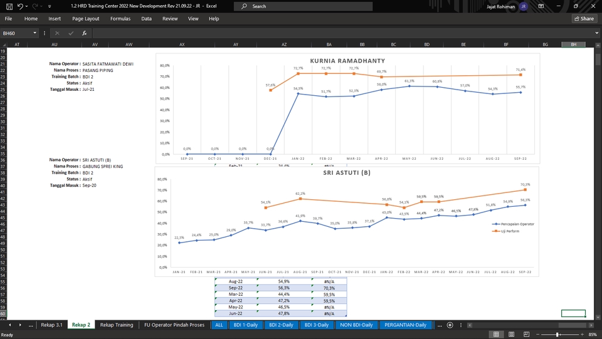602x339 pixels.
Task: Select column header AX
Action: pos(182,44)
